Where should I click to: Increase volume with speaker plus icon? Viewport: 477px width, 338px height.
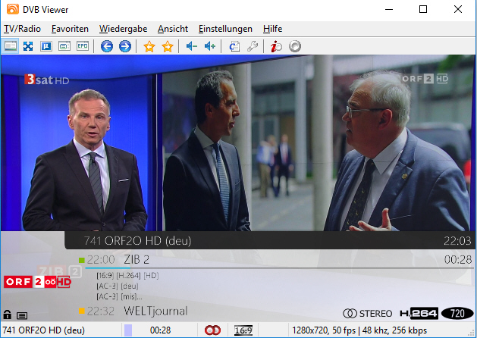[x=210, y=46]
